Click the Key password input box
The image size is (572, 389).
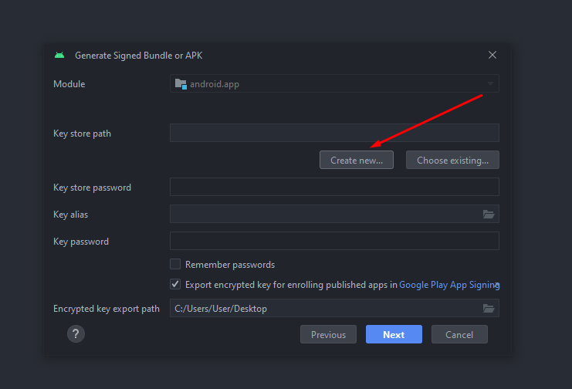click(333, 241)
